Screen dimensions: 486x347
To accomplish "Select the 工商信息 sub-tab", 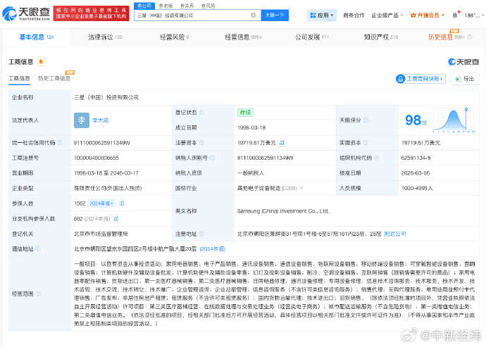I will [x=19, y=78].
